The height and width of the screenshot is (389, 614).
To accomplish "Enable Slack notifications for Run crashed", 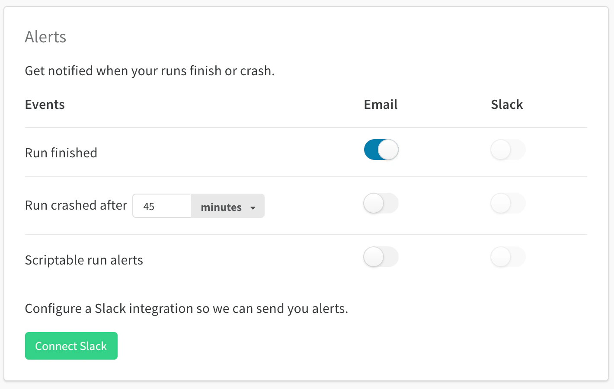I will pyautogui.click(x=508, y=203).
